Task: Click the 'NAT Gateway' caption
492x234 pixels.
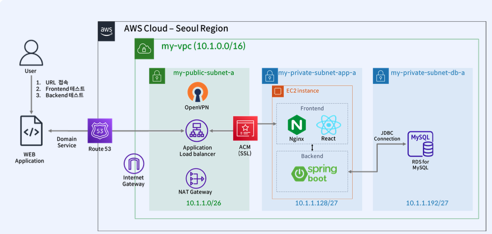Action: [x=195, y=192]
